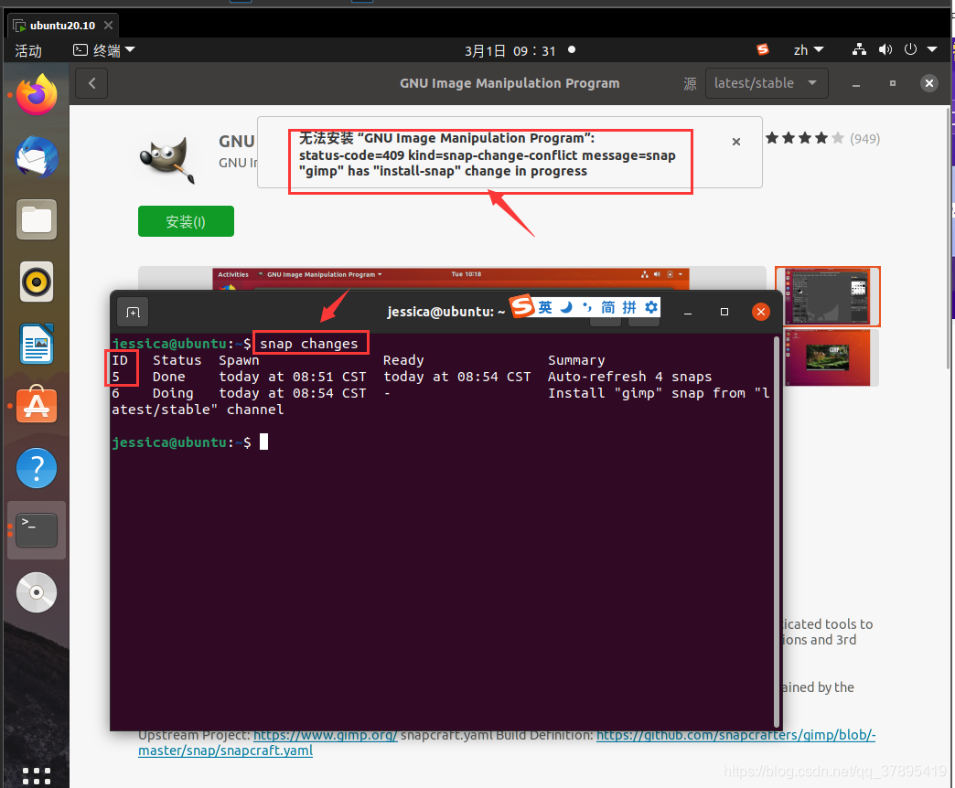Image resolution: width=955 pixels, height=788 pixels.
Task: Open LibreOffice Writer from the dock
Action: point(37,344)
